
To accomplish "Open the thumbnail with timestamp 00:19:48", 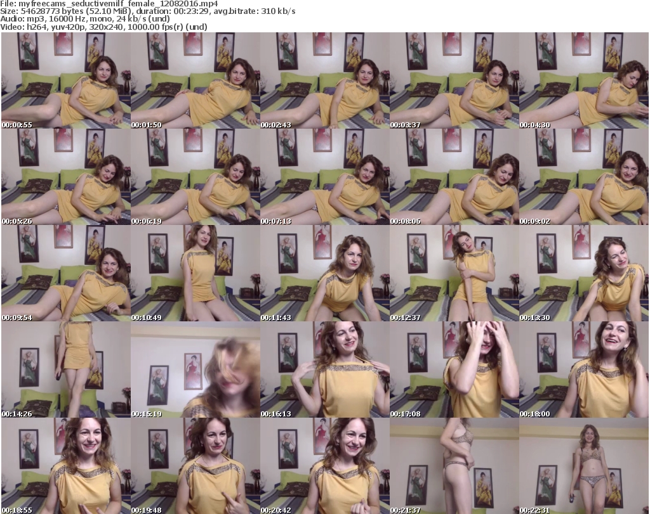I will pos(196,466).
